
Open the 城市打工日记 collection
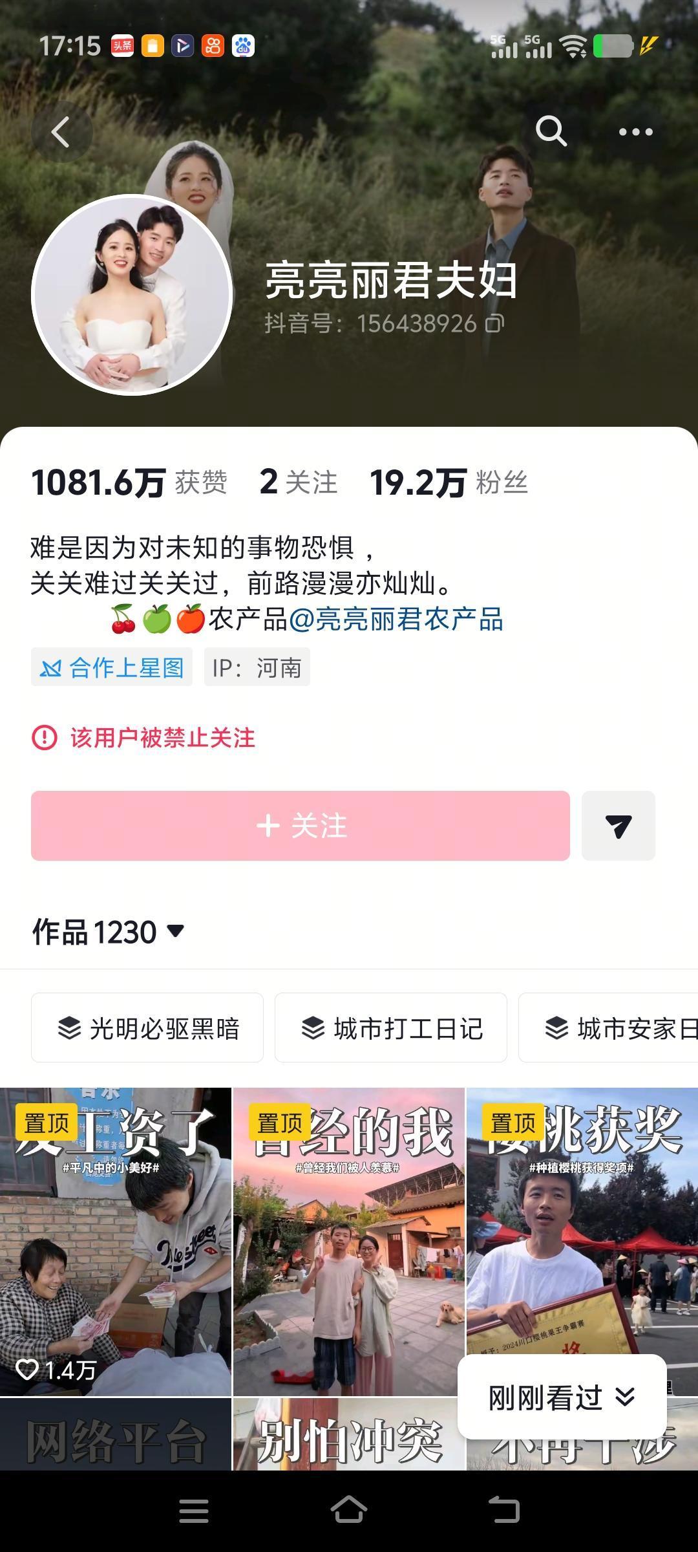point(391,1028)
